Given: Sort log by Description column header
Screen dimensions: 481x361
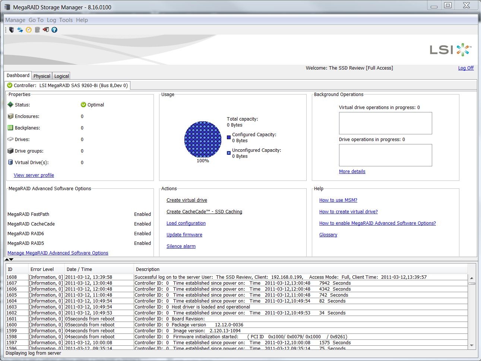Looking at the screenshot, I should (301, 269).
